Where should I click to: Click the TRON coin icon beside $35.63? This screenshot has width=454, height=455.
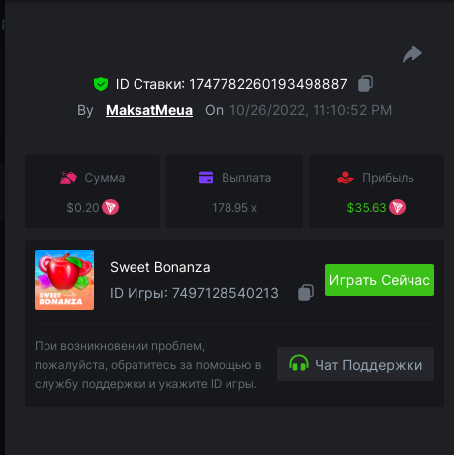tap(397, 207)
